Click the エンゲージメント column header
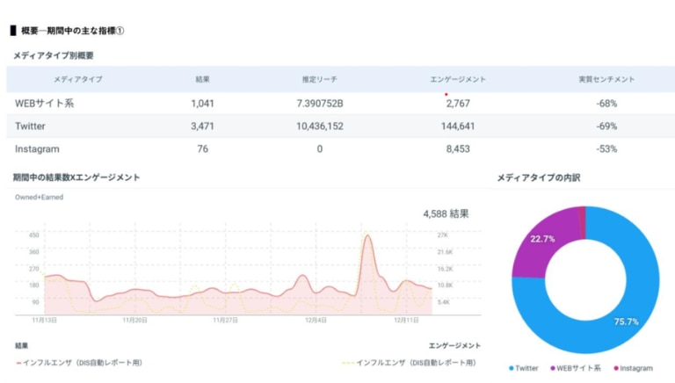 click(458, 79)
